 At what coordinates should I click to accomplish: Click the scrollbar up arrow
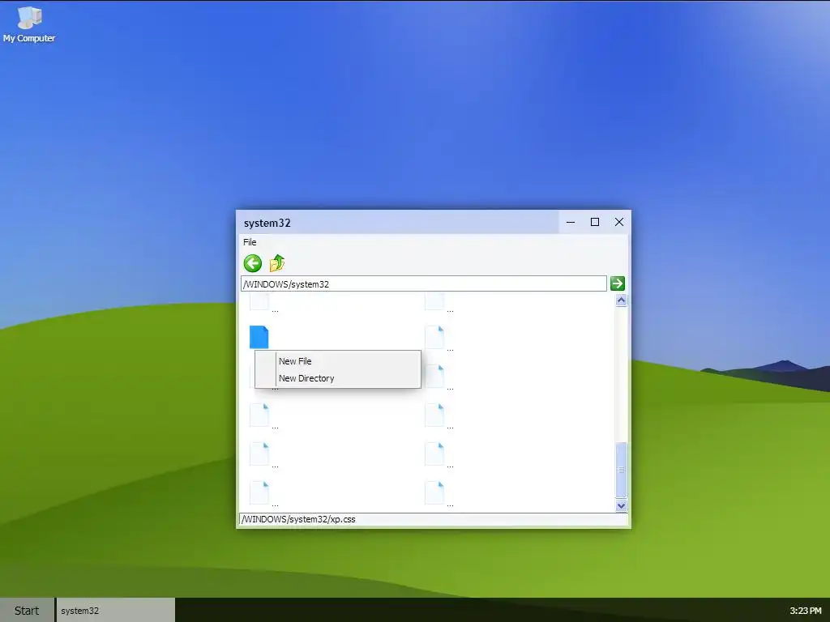coord(622,300)
